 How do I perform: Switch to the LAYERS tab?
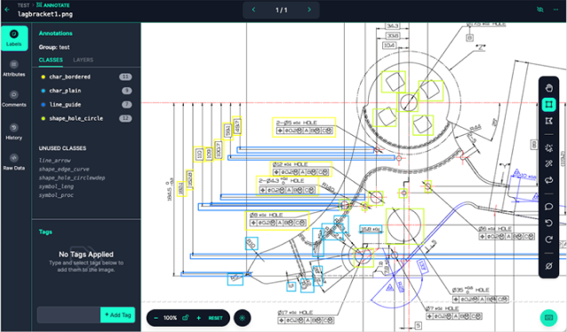[x=84, y=60]
